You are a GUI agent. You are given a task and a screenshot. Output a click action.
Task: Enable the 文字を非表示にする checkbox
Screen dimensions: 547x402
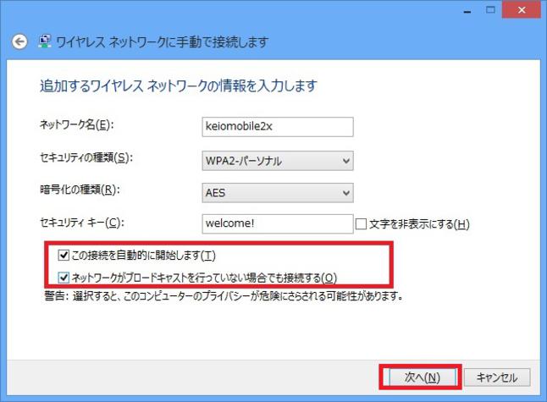[362, 224]
